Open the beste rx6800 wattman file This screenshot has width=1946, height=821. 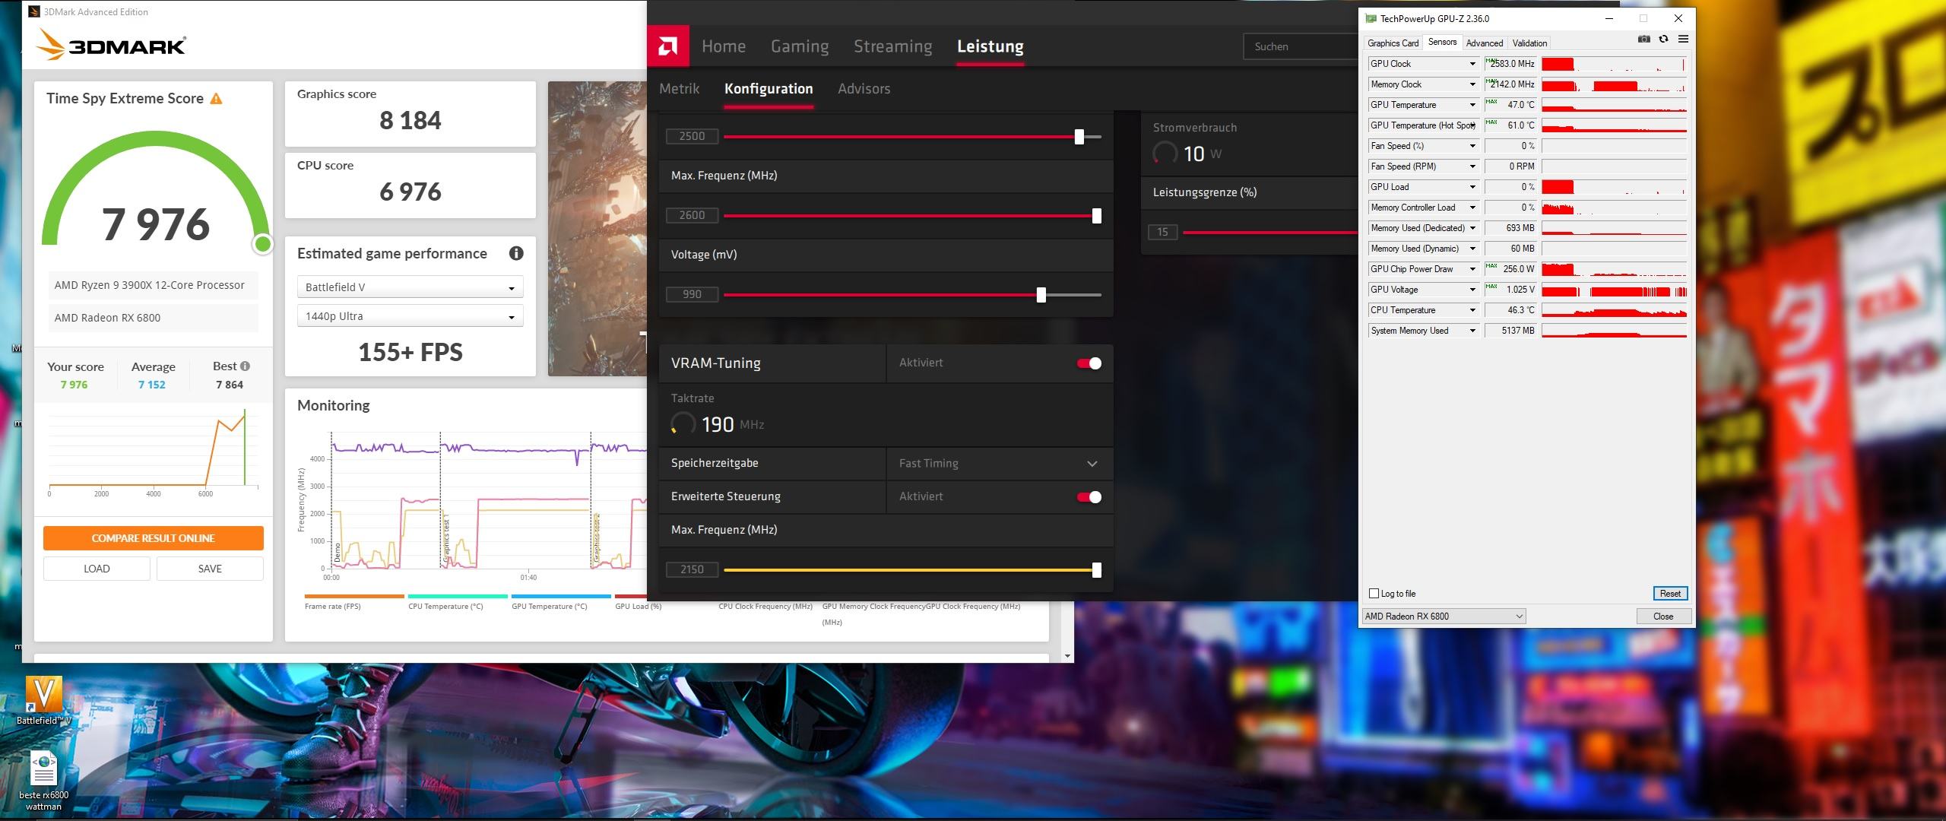click(43, 769)
